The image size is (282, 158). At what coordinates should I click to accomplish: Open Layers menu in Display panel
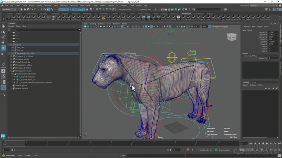pyautogui.click(x=246, y=85)
